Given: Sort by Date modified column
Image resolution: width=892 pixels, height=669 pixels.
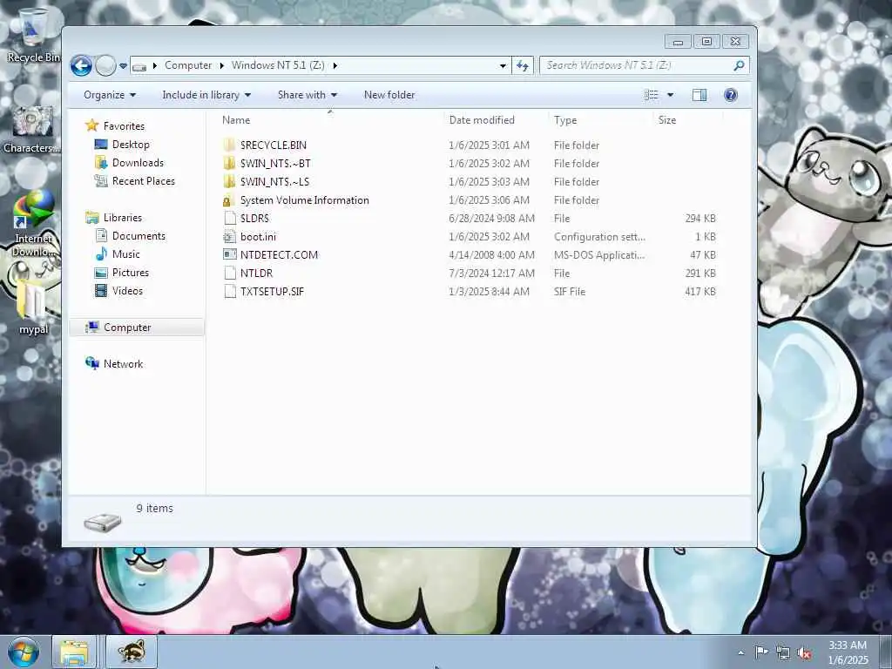Looking at the screenshot, I should coord(481,120).
